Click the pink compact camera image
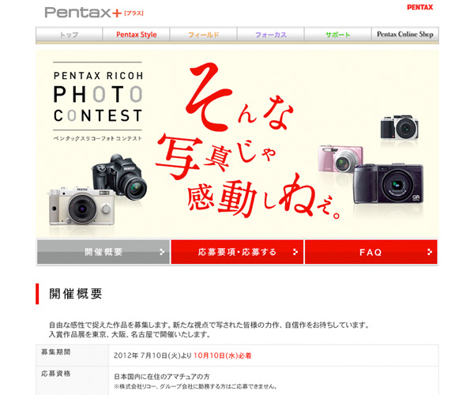 click(339, 159)
